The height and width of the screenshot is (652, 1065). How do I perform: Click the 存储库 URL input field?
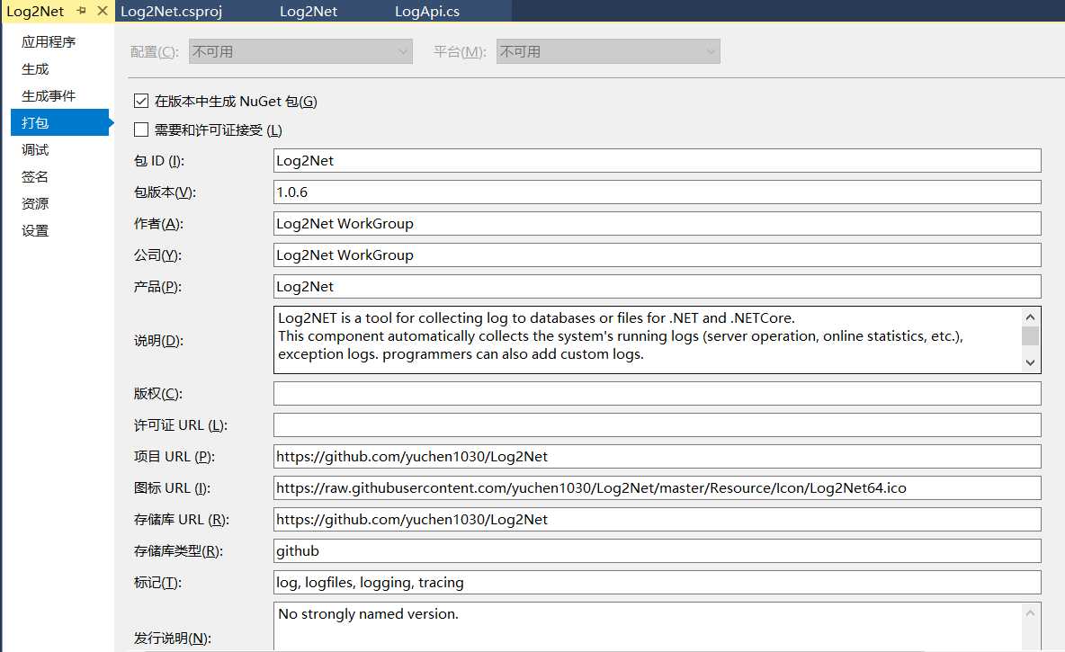tap(657, 520)
